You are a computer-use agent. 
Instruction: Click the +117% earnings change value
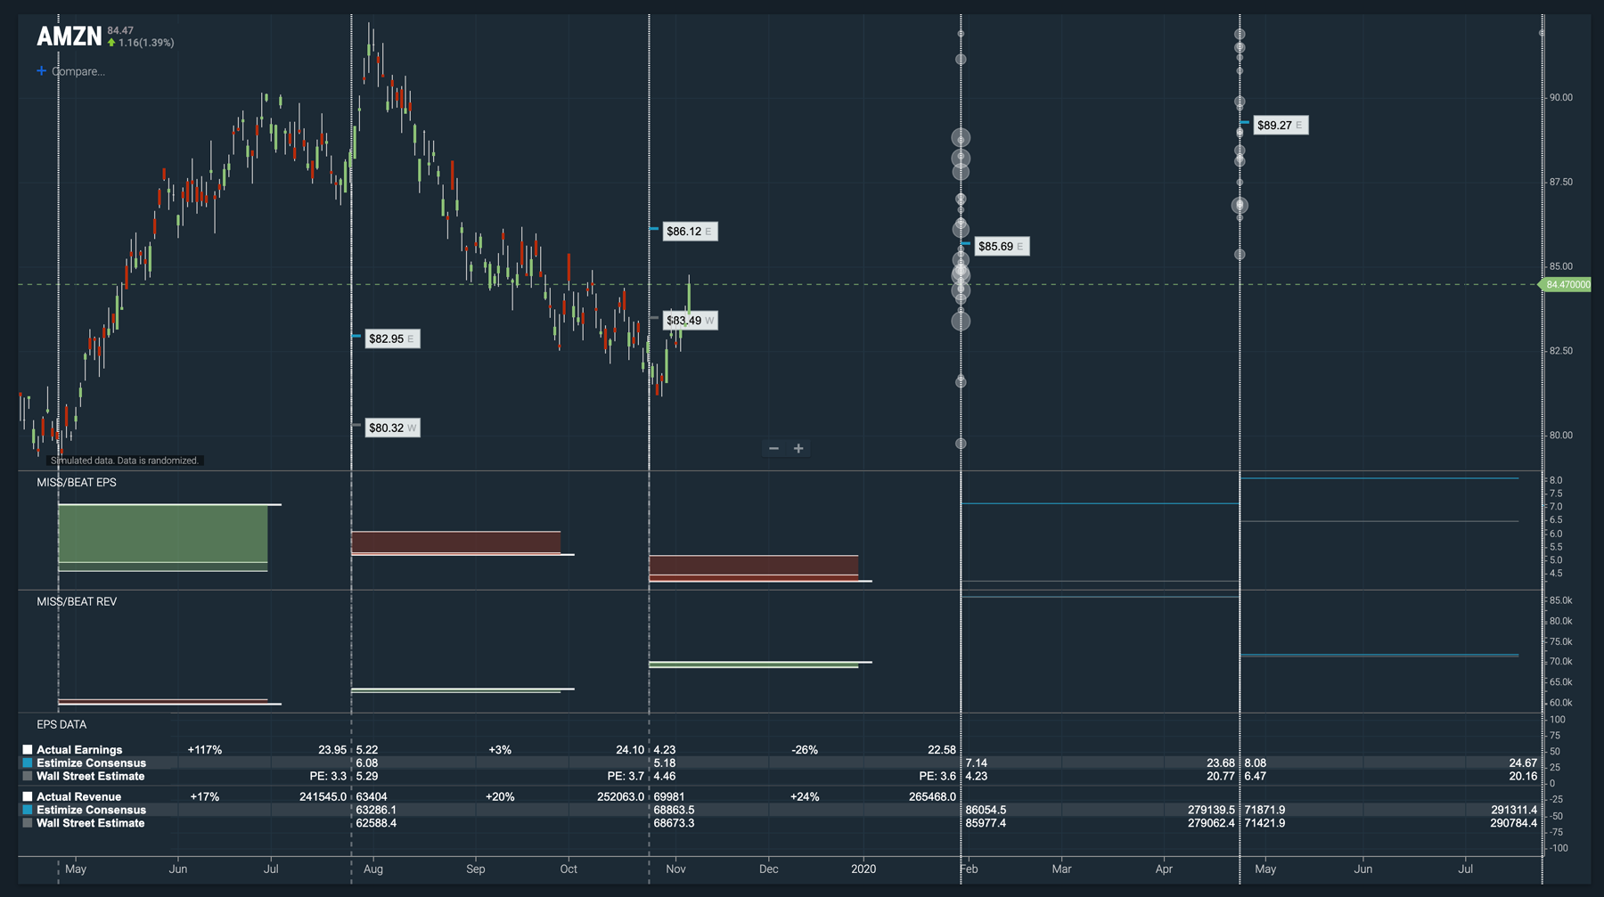tap(205, 750)
